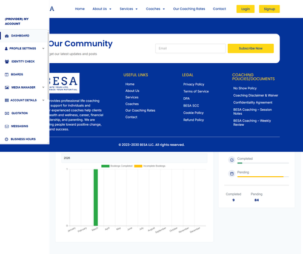Screen dimensions: 303x254
Task: Click the yellow Signup button
Action: coord(270,9)
